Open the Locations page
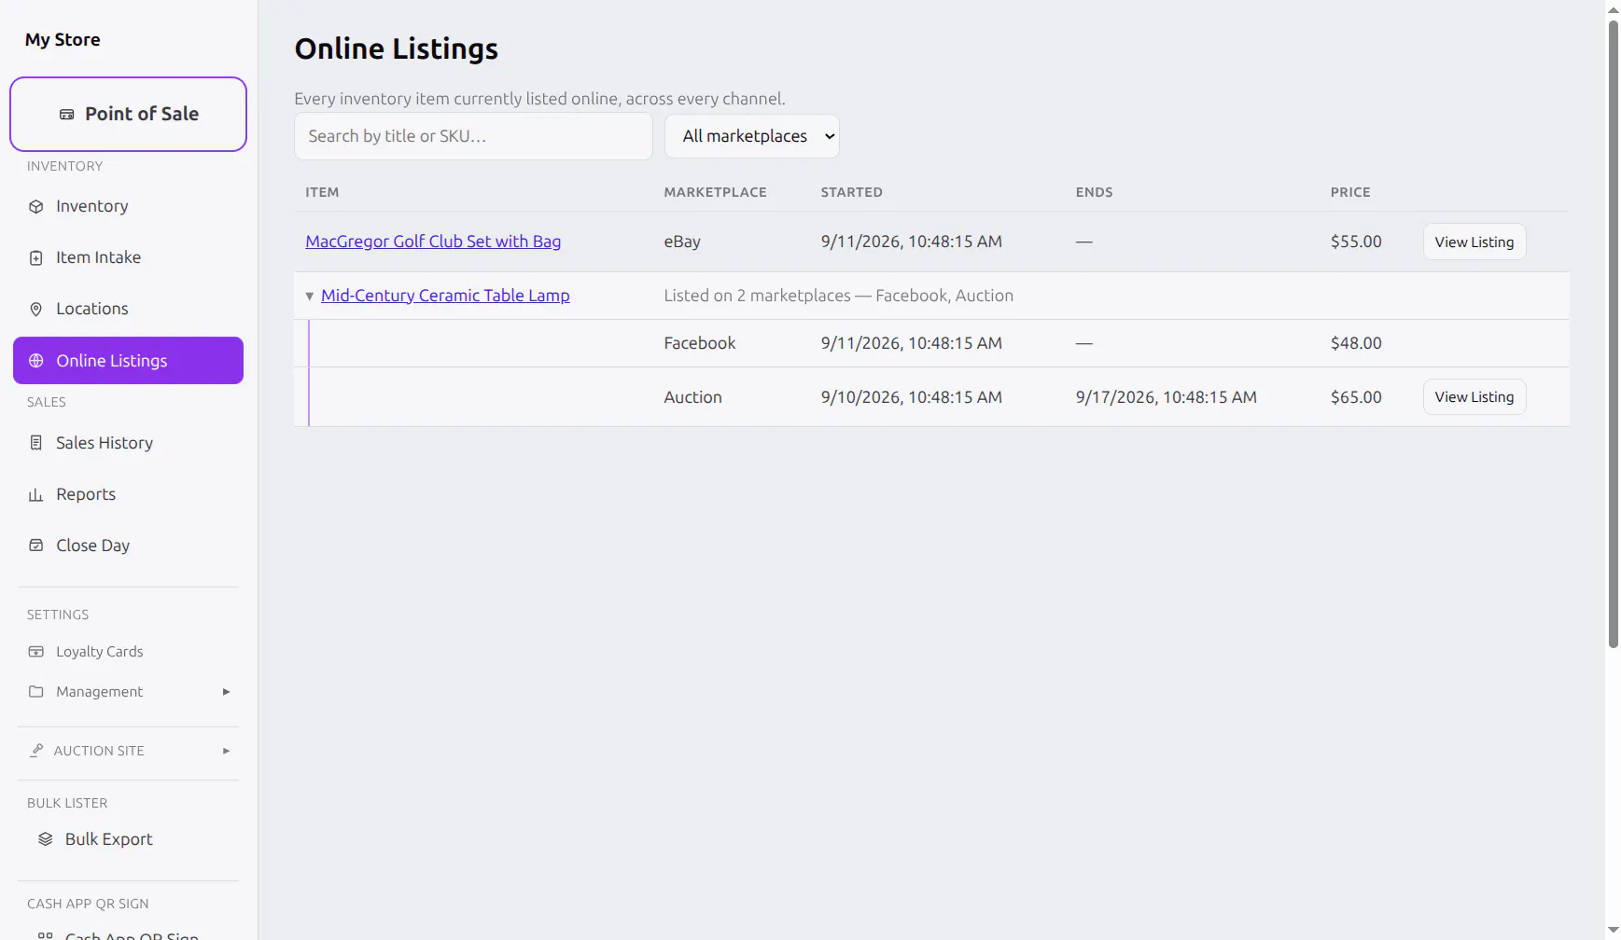 128,309
